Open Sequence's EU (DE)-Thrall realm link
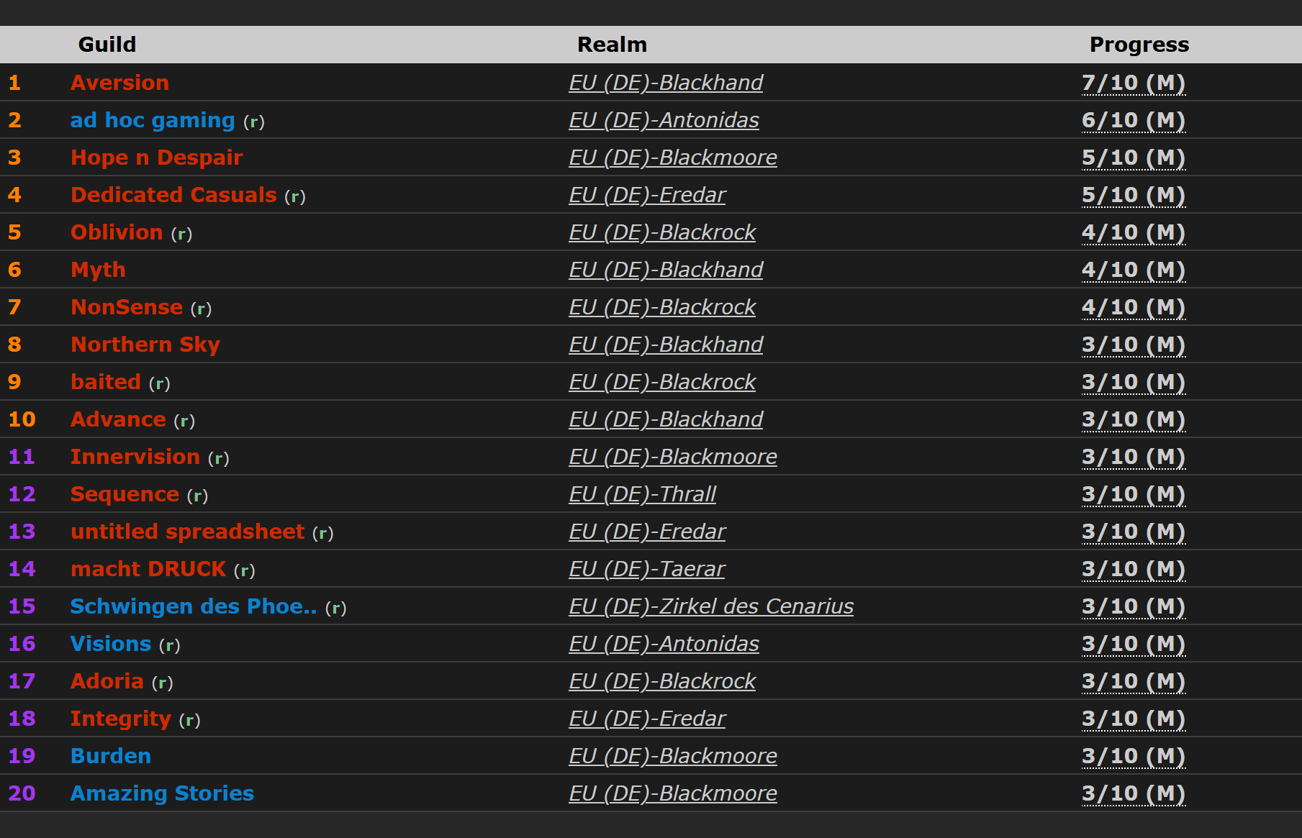Image resolution: width=1302 pixels, height=838 pixels. (x=642, y=494)
